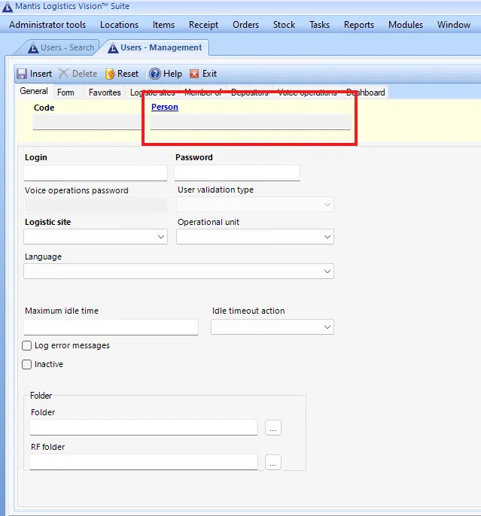Open the Idle timeout action dropdown
Image resolution: width=481 pixels, height=516 pixels.
pyautogui.click(x=327, y=327)
